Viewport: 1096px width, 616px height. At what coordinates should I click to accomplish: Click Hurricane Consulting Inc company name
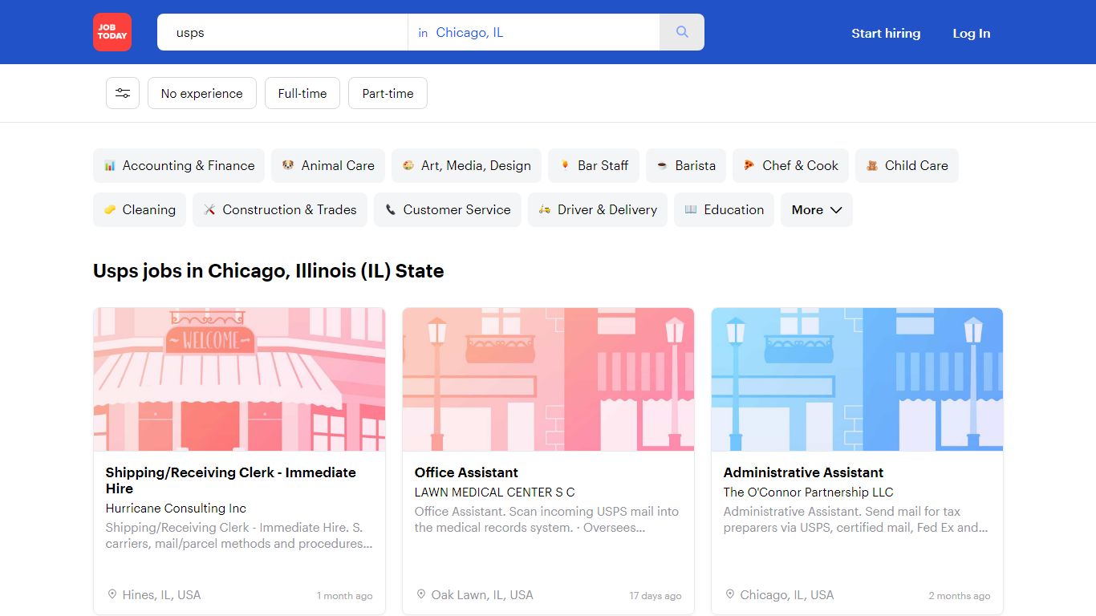coord(176,508)
